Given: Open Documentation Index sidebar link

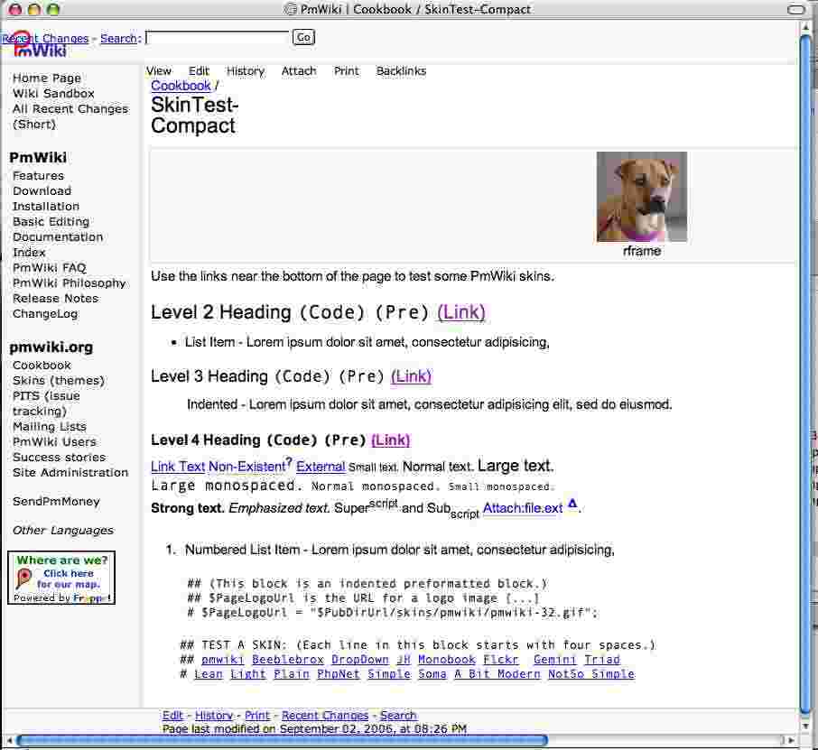Looking at the screenshot, I should coord(58,245).
